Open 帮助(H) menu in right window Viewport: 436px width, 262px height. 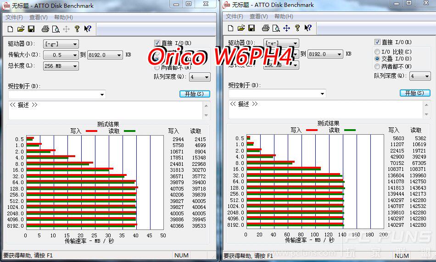284,16
